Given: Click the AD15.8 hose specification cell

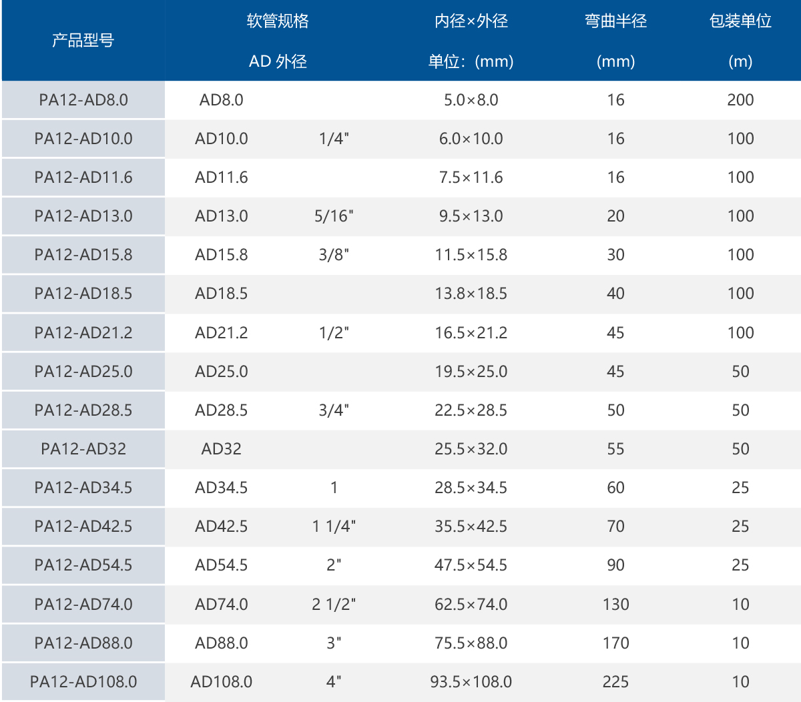Looking at the screenshot, I should [222, 255].
